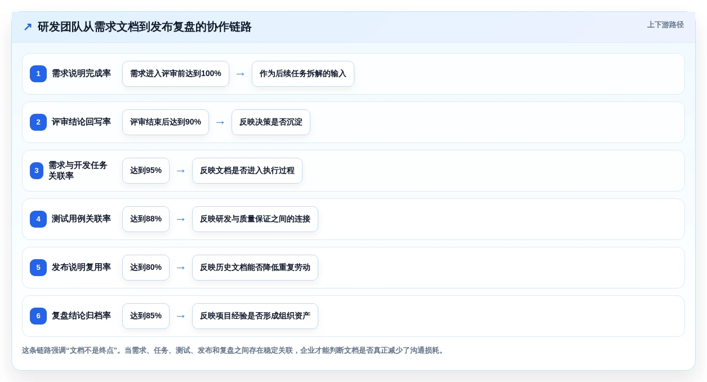
Task: Click the 需求进入评审前达到100% chip
Action: [176, 74]
